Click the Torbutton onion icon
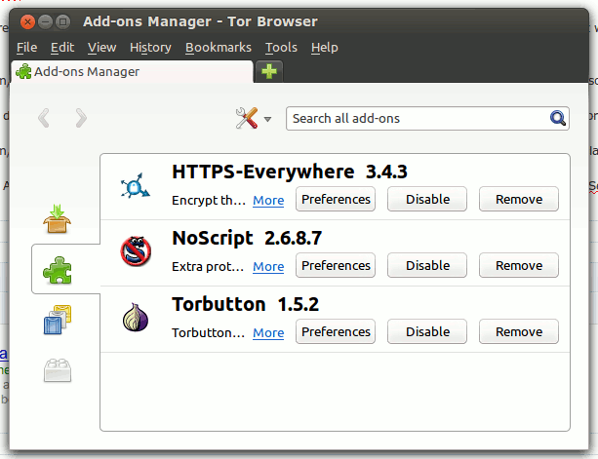 (x=136, y=318)
